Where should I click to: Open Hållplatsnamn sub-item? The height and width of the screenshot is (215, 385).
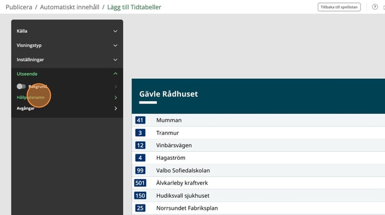[x=30, y=97]
